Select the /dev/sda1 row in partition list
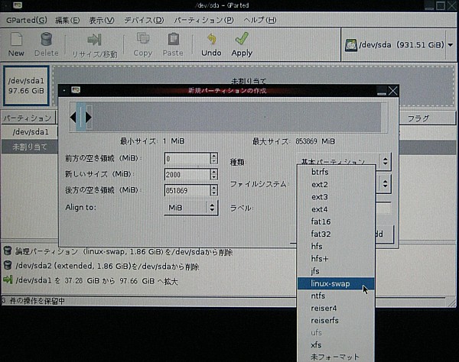This screenshot has width=459, height=362. pyautogui.click(x=29, y=132)
